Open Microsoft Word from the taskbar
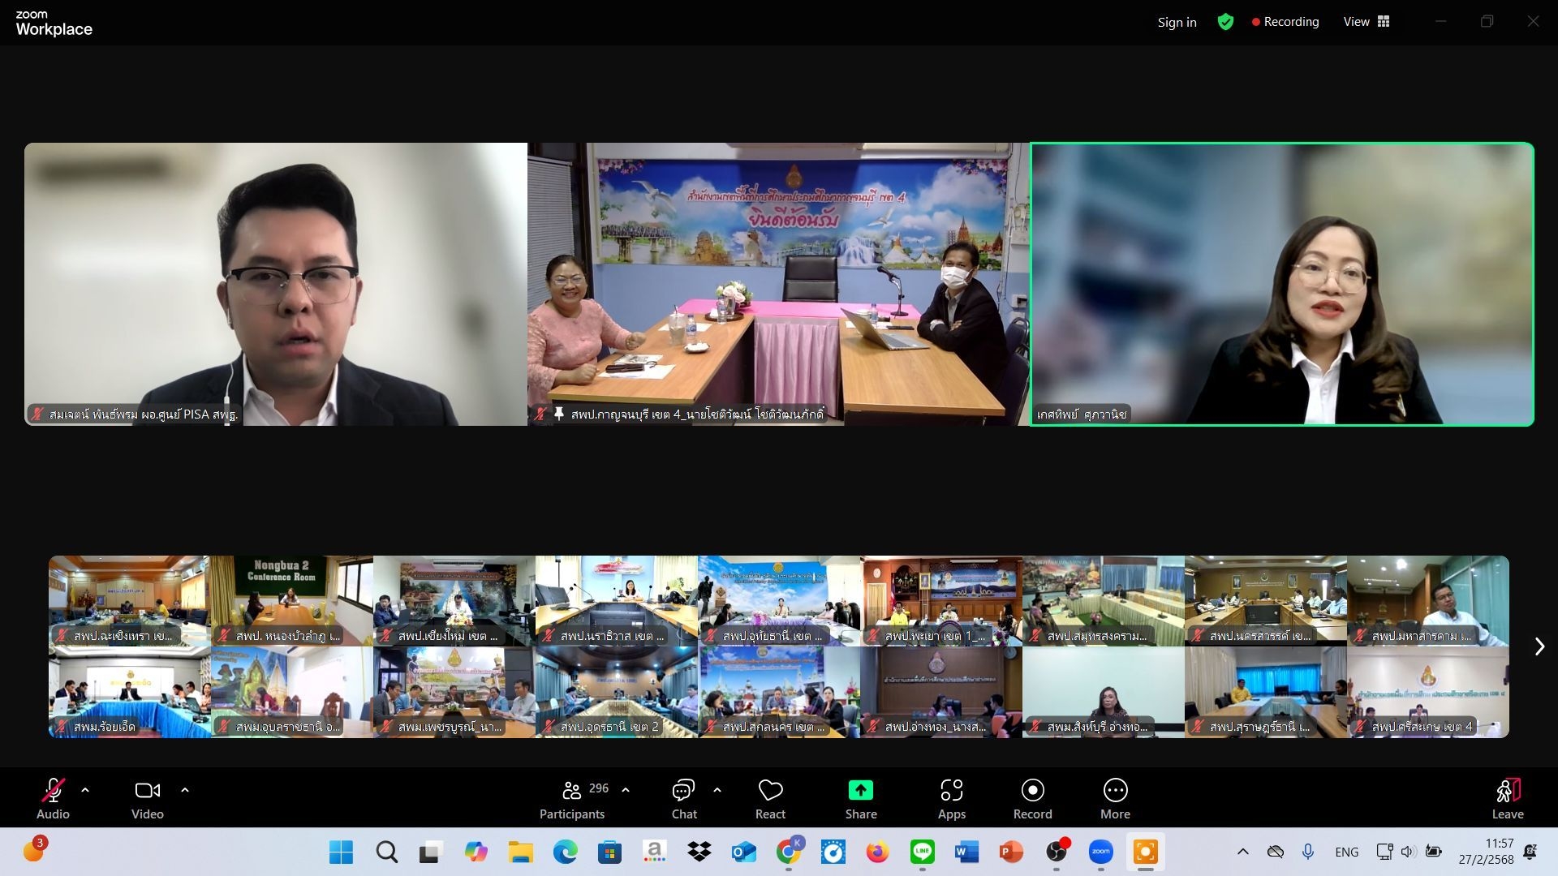The image size is (1558, 876). 966,852
